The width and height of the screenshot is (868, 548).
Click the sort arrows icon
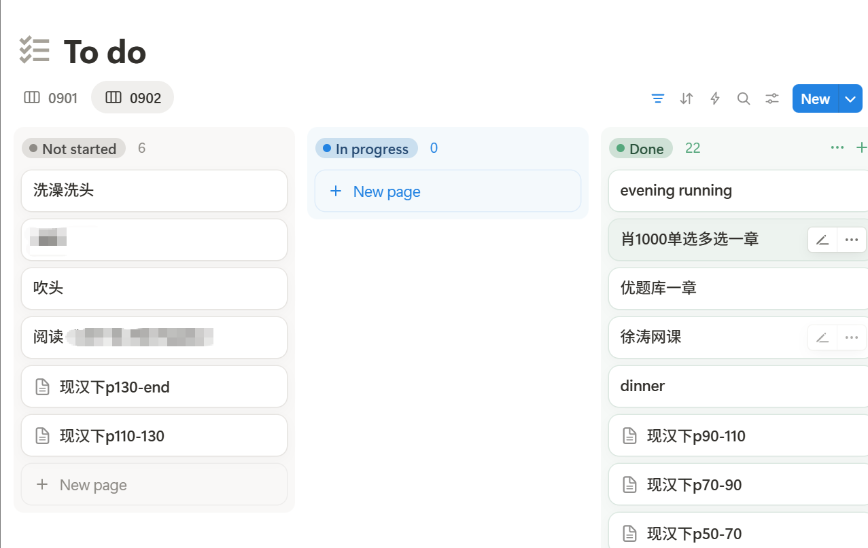tap(687, 98)
